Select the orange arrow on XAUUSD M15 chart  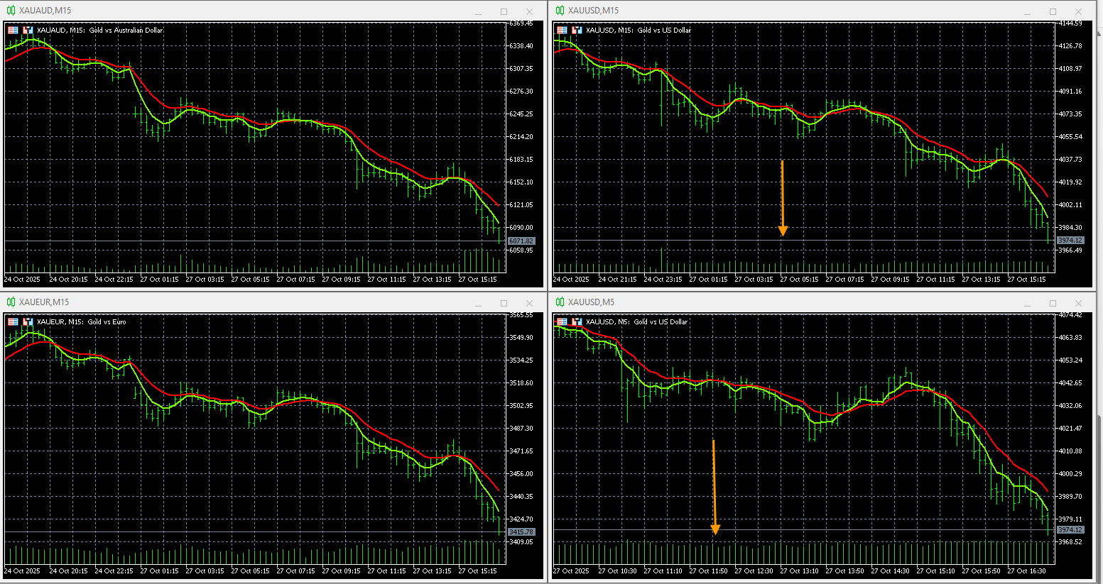tap(783, 197)
